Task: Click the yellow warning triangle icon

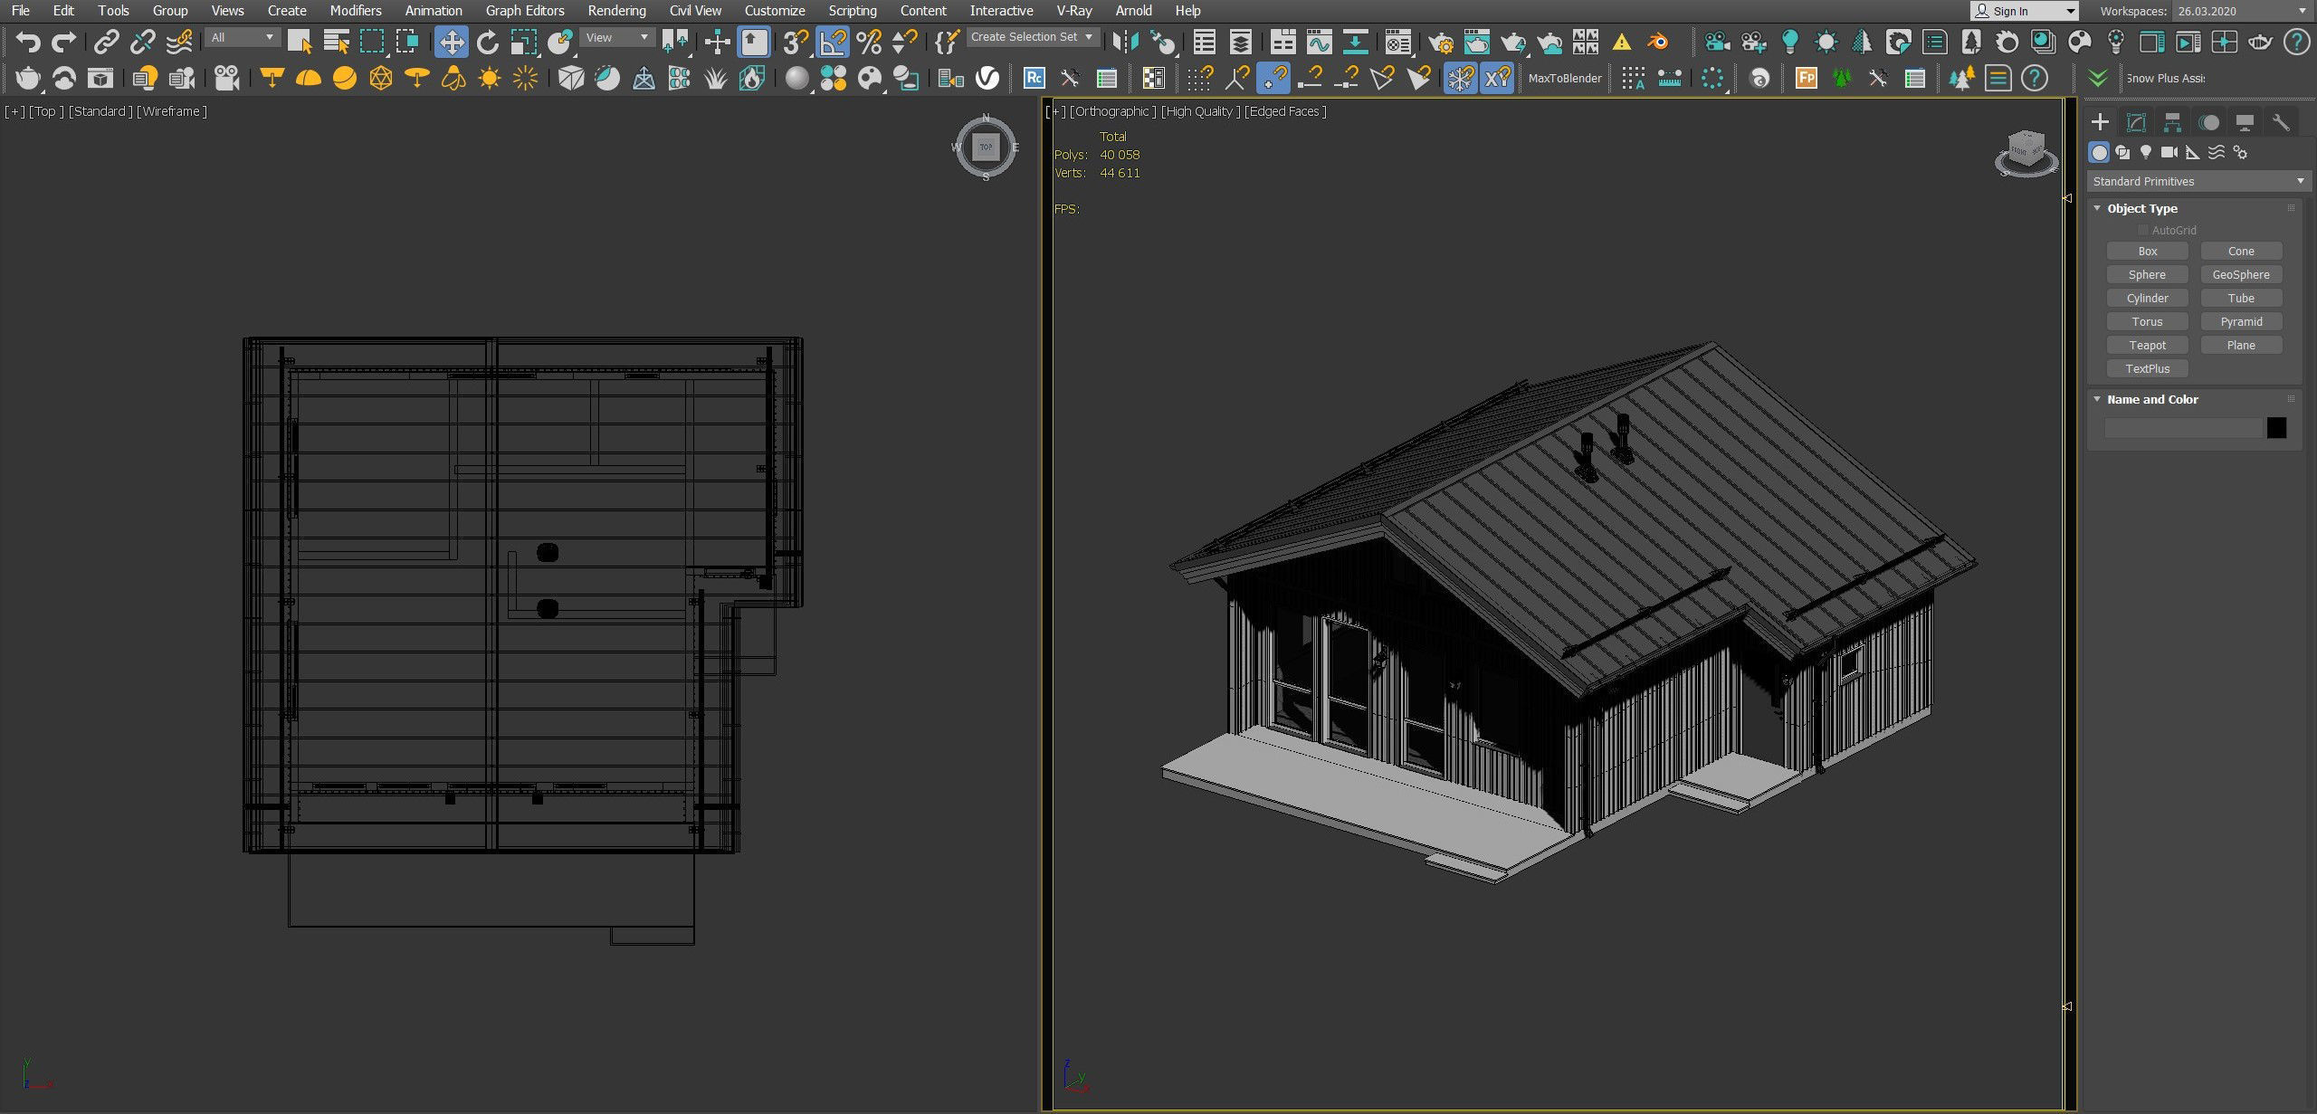Action: coord(1621,42)
